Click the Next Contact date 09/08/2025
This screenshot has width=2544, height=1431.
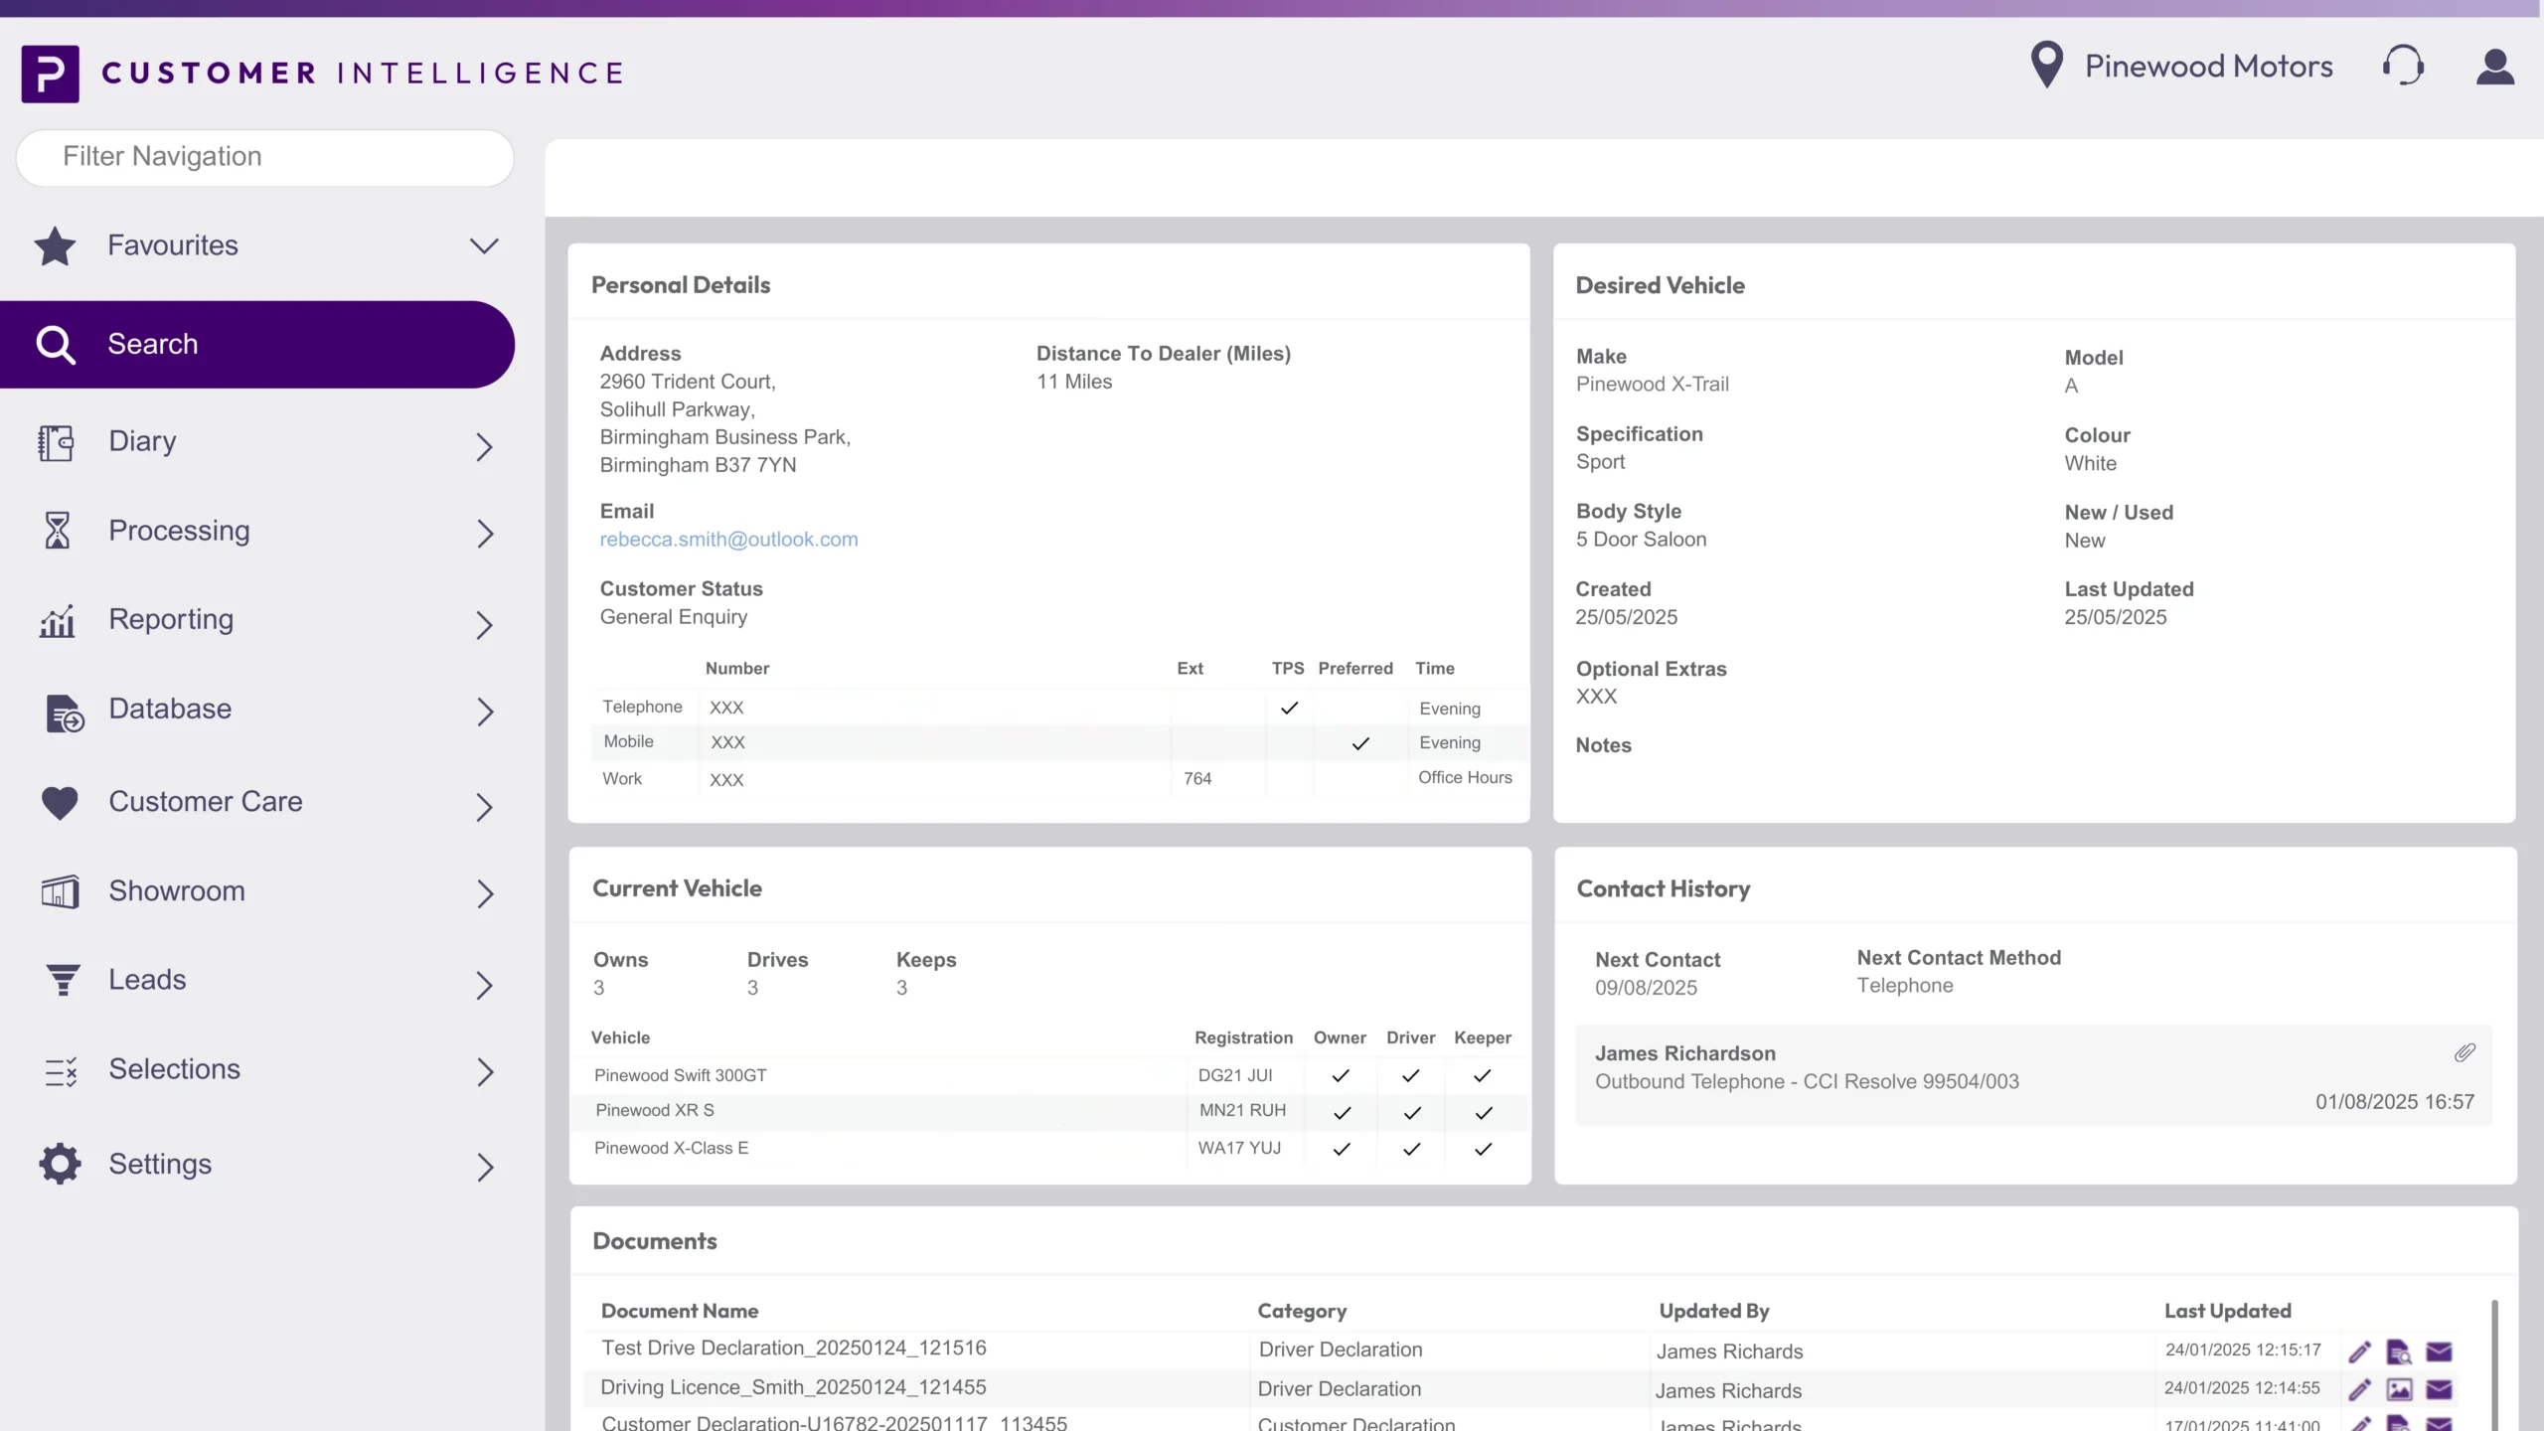point(1646,989)
